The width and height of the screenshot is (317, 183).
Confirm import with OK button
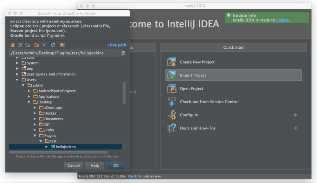[116, 166]
